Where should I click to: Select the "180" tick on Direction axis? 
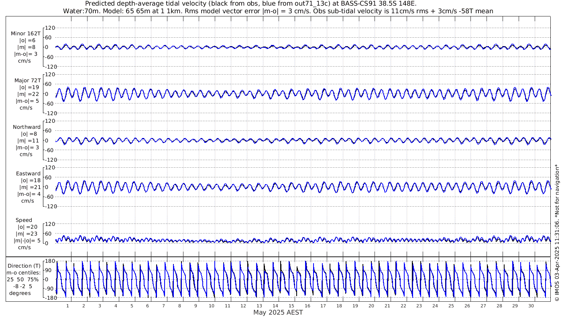[x=49, y=261]
